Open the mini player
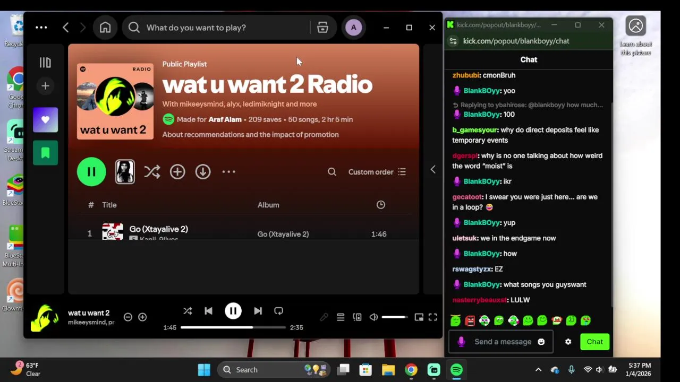This screenshot has width=680, height=382. pos(419,317)
